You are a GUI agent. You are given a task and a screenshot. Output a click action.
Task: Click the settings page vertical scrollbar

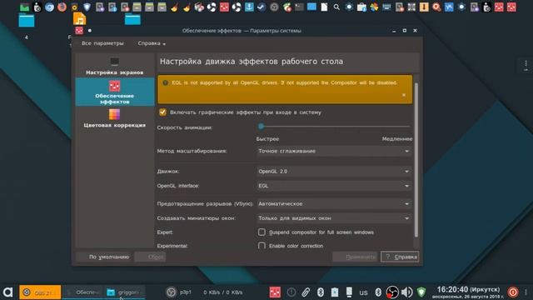pos(416,160)
